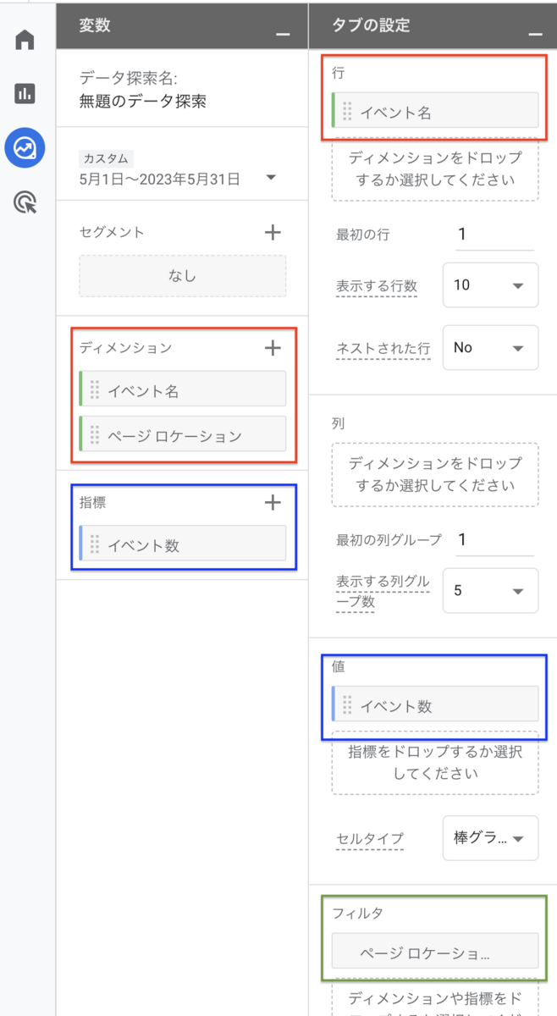The image size is (557, 1016).
Task: Open the セルタイプ dropdown showing 棒グラフ
Action: [x=490, y=838]
